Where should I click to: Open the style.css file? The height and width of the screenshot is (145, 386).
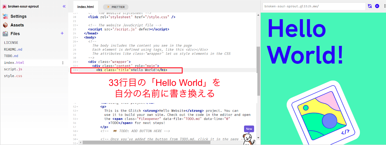tap(13, 76)
